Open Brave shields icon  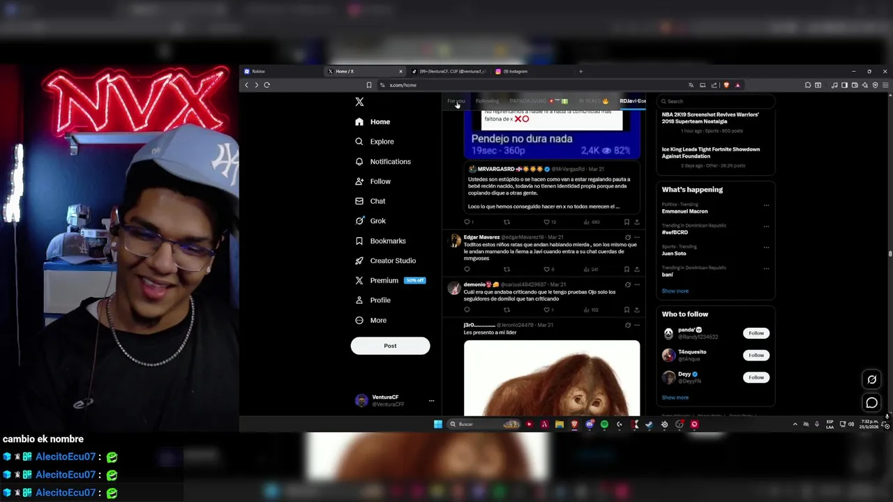[x=726, y=85]
